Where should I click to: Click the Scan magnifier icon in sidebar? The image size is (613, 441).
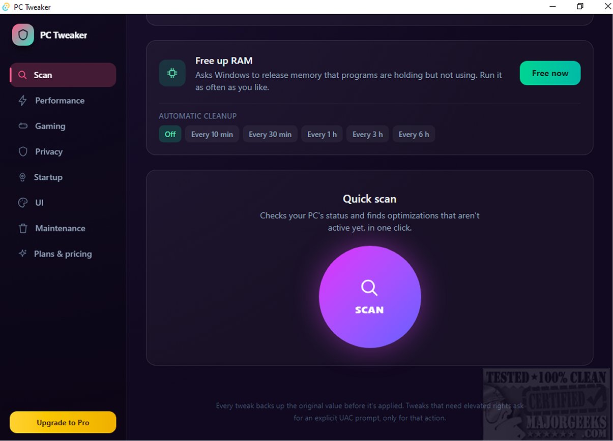click(x=22, y=75)
